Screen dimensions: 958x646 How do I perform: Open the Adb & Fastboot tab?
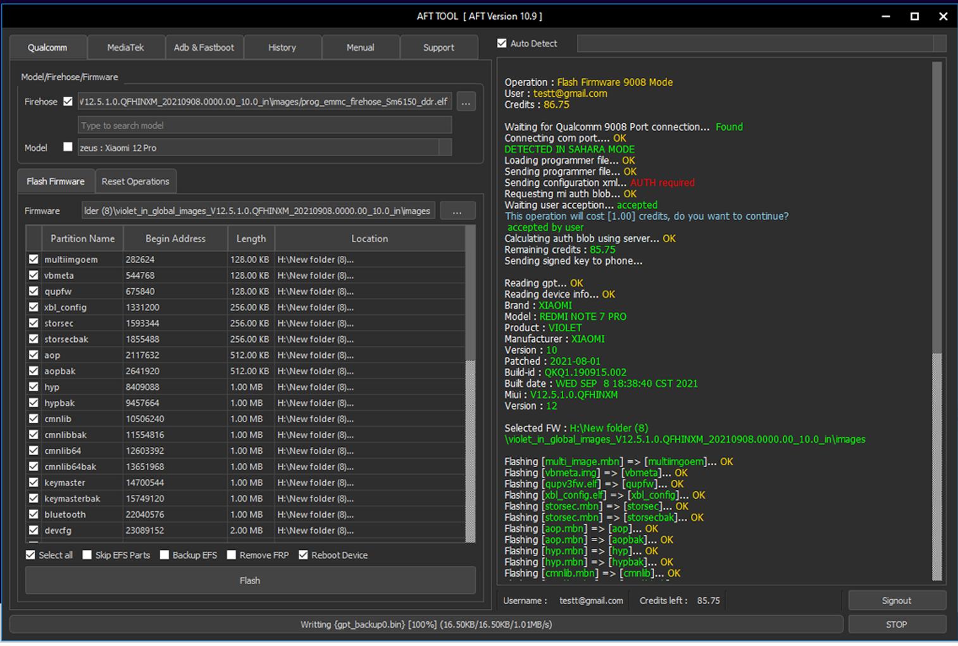204,47
